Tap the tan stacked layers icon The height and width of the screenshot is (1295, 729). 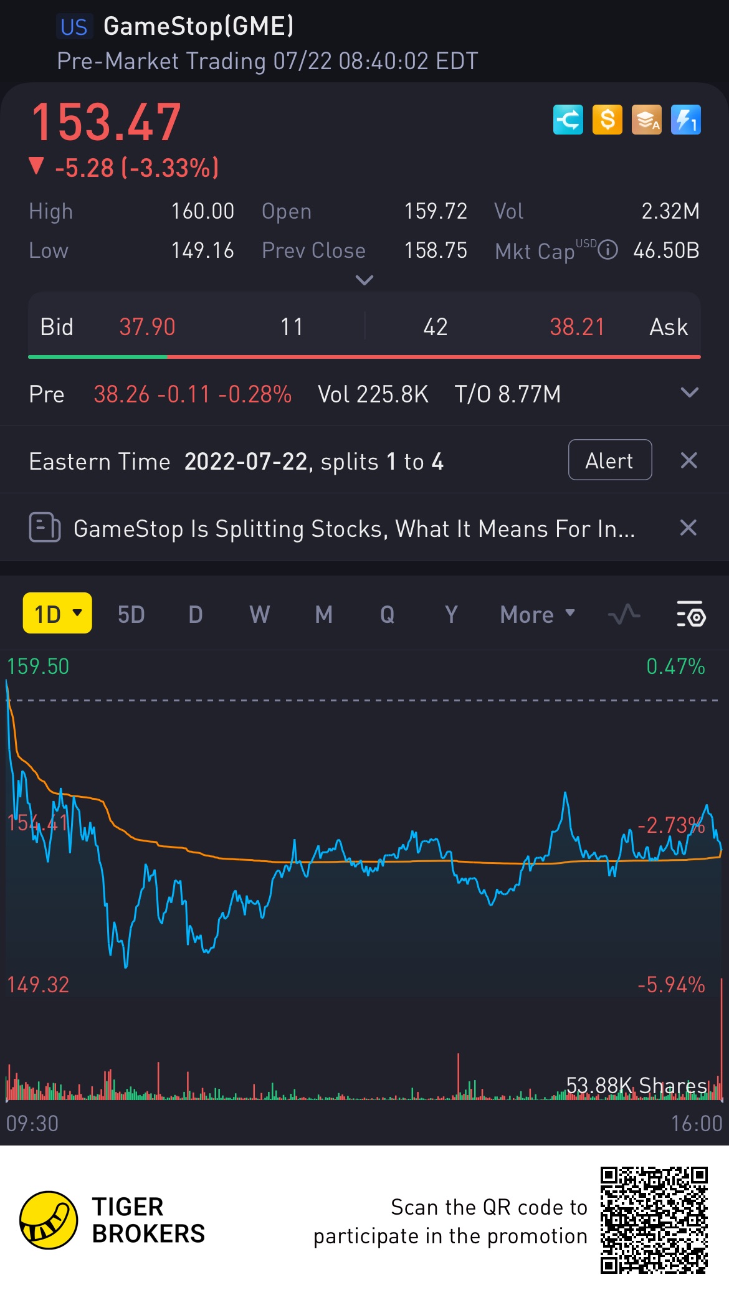tap(646, 120)
